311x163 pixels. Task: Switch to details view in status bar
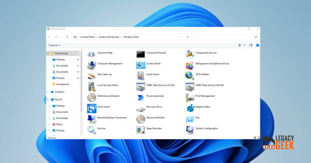tap(255, 138)
